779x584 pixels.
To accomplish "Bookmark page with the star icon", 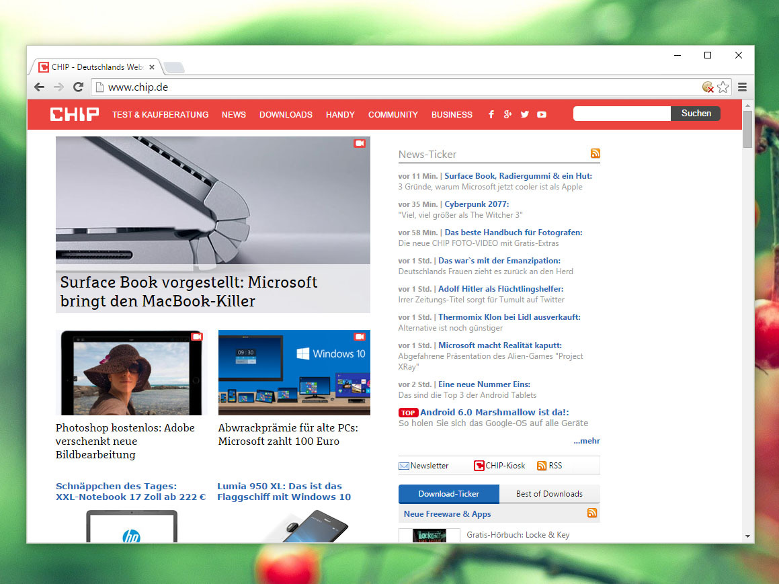I will tap(723, 87).
